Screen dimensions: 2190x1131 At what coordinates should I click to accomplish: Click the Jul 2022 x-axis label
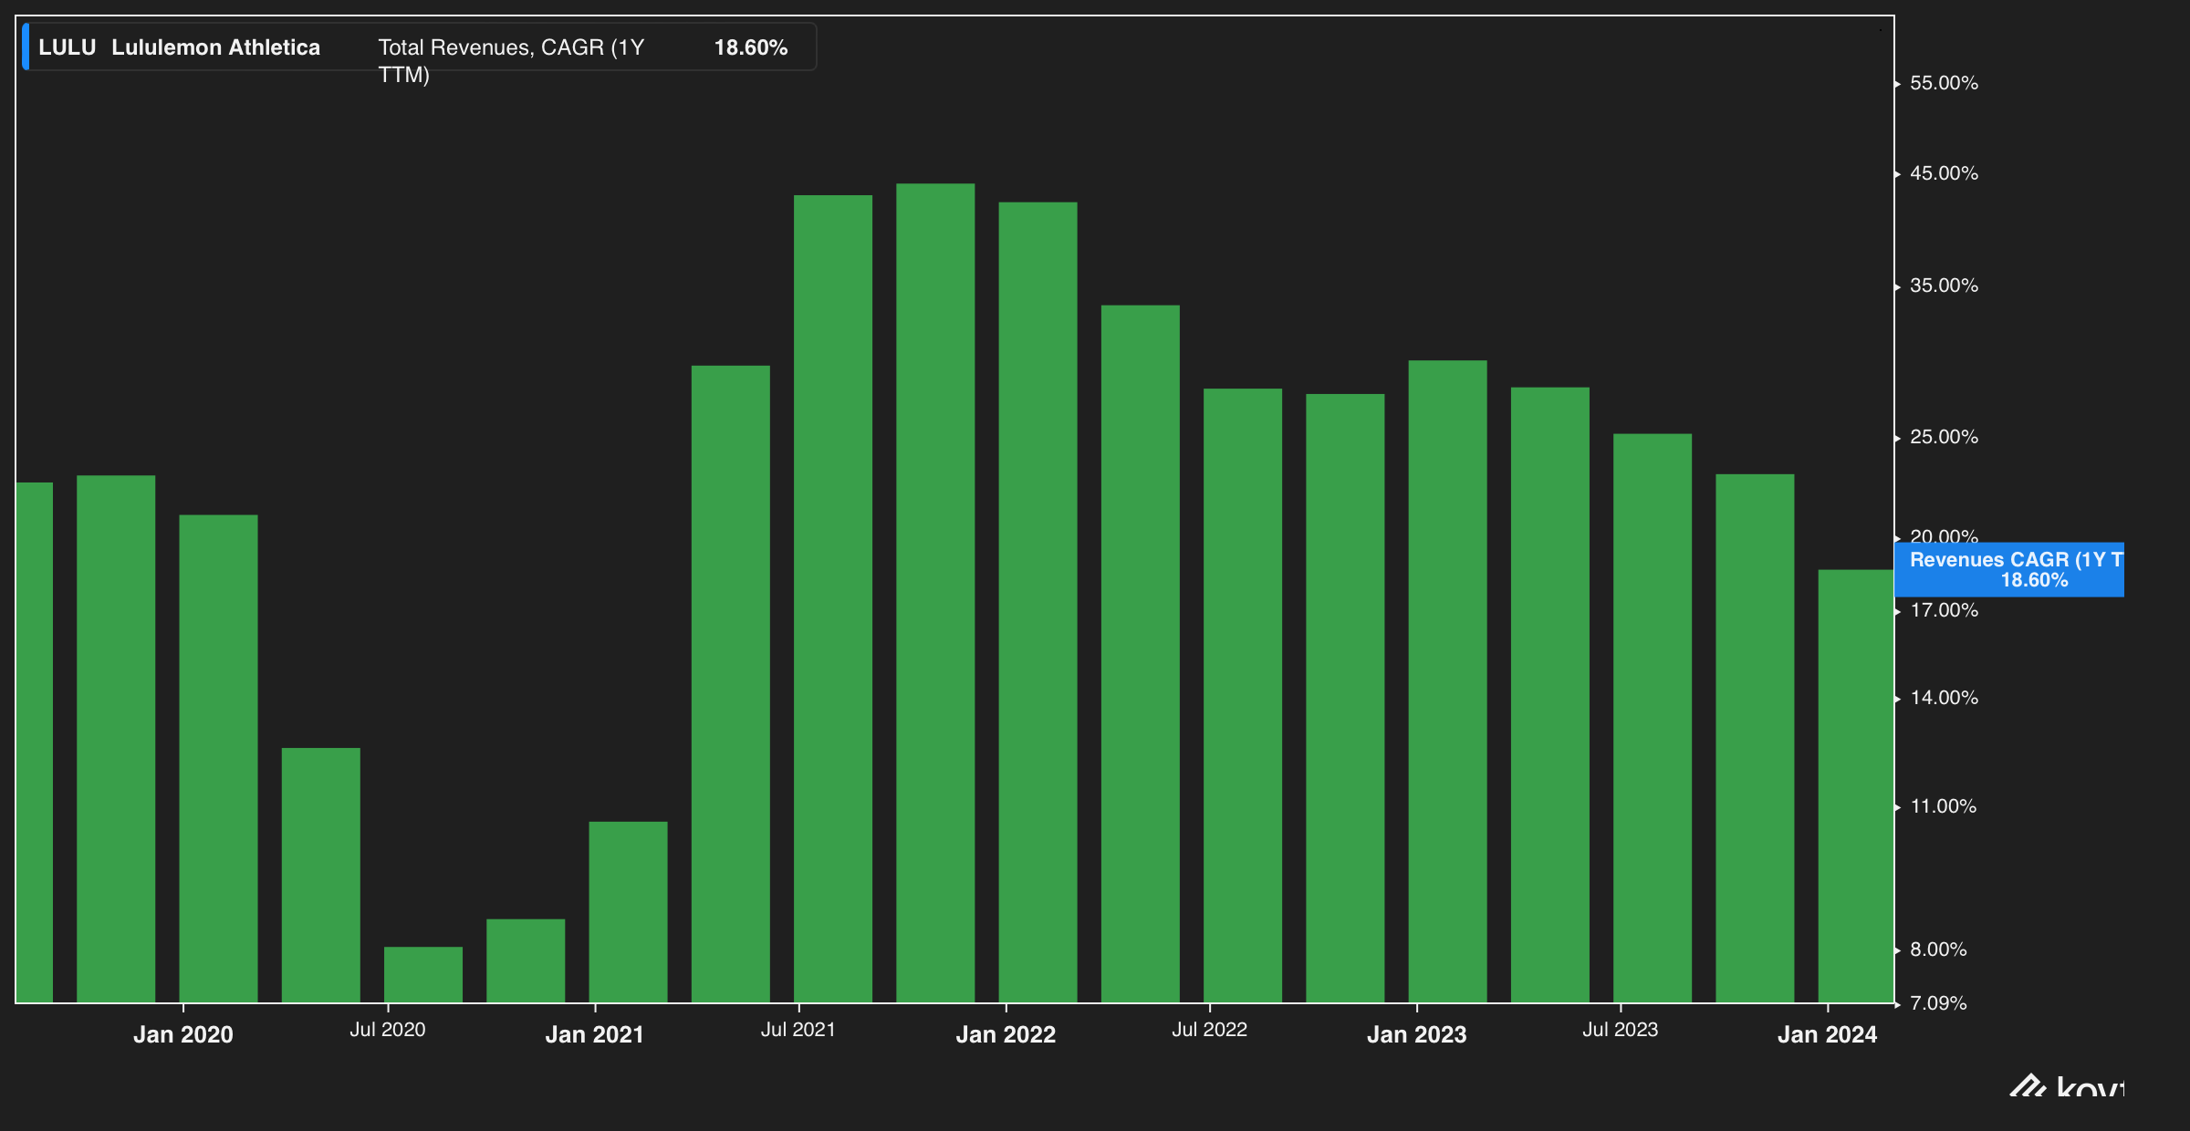[x=1209, y=1030]
